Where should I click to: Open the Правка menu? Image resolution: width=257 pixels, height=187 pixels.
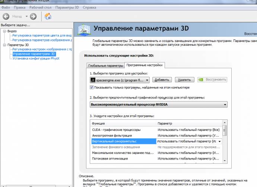20,7
